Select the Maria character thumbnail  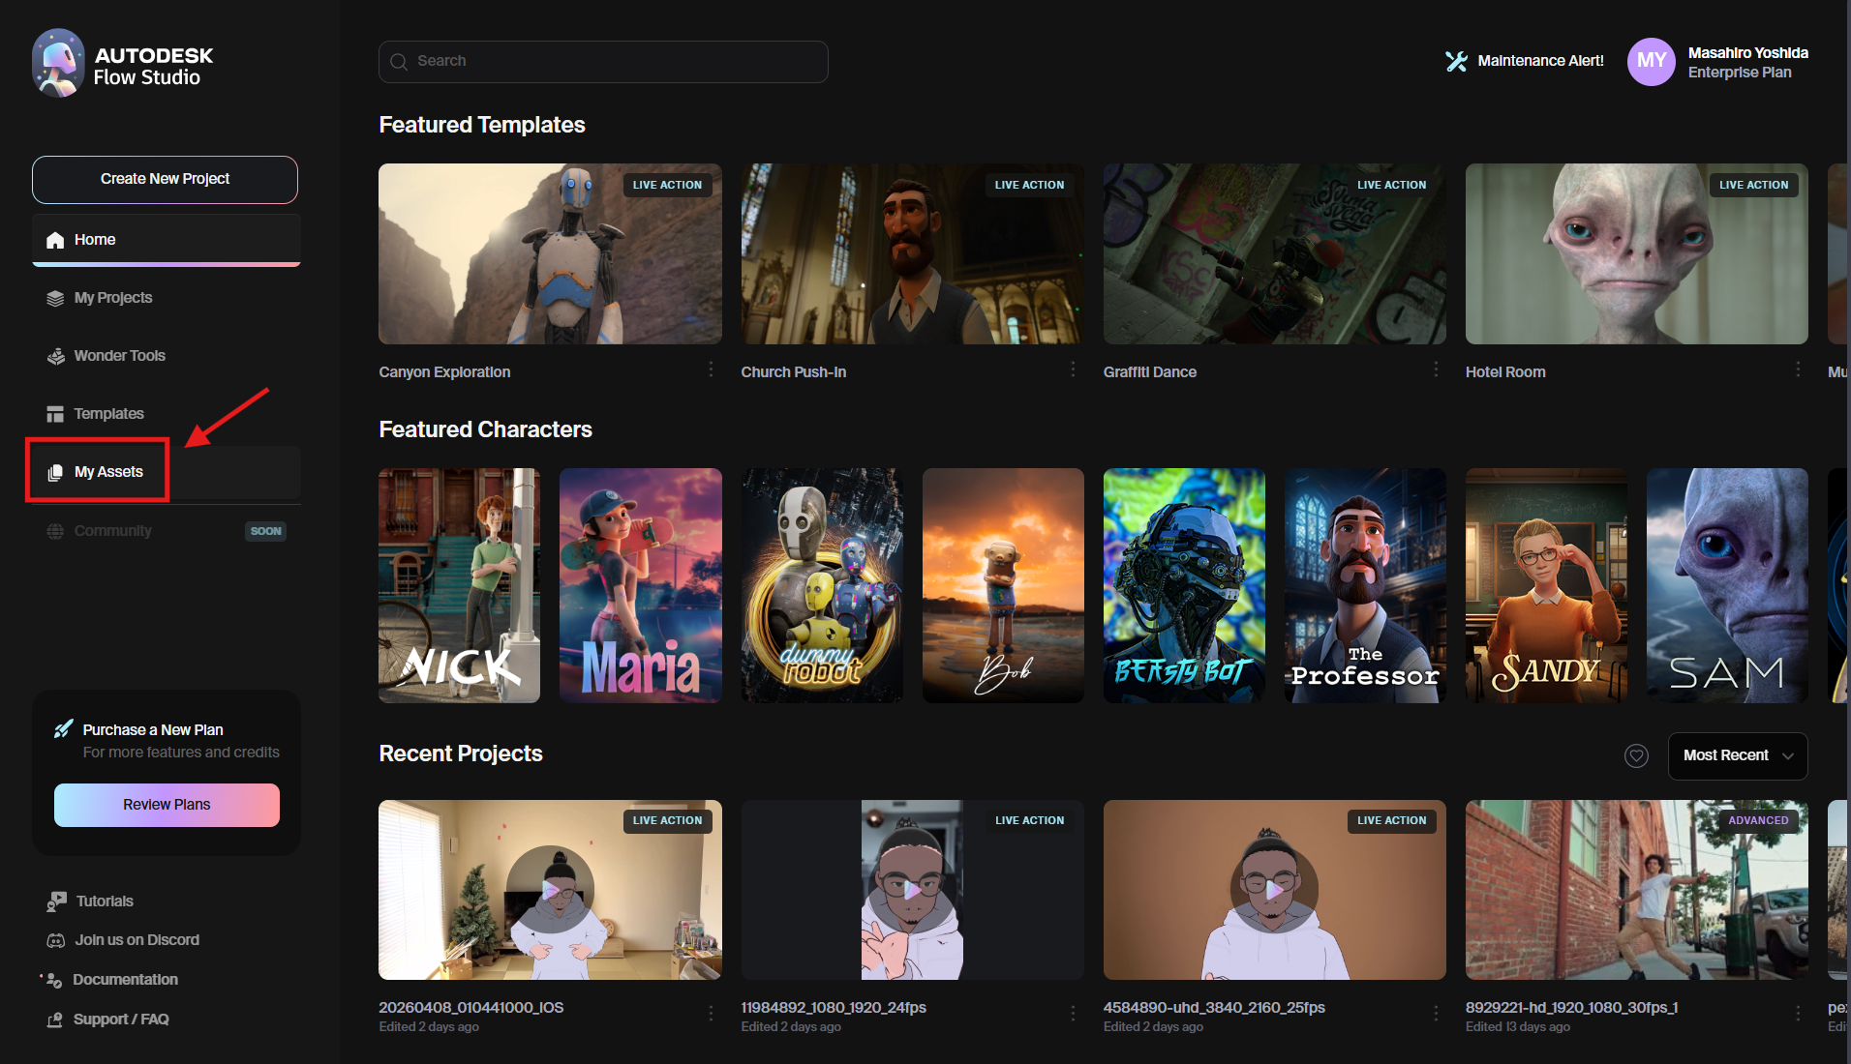click(x=640, y=585)
